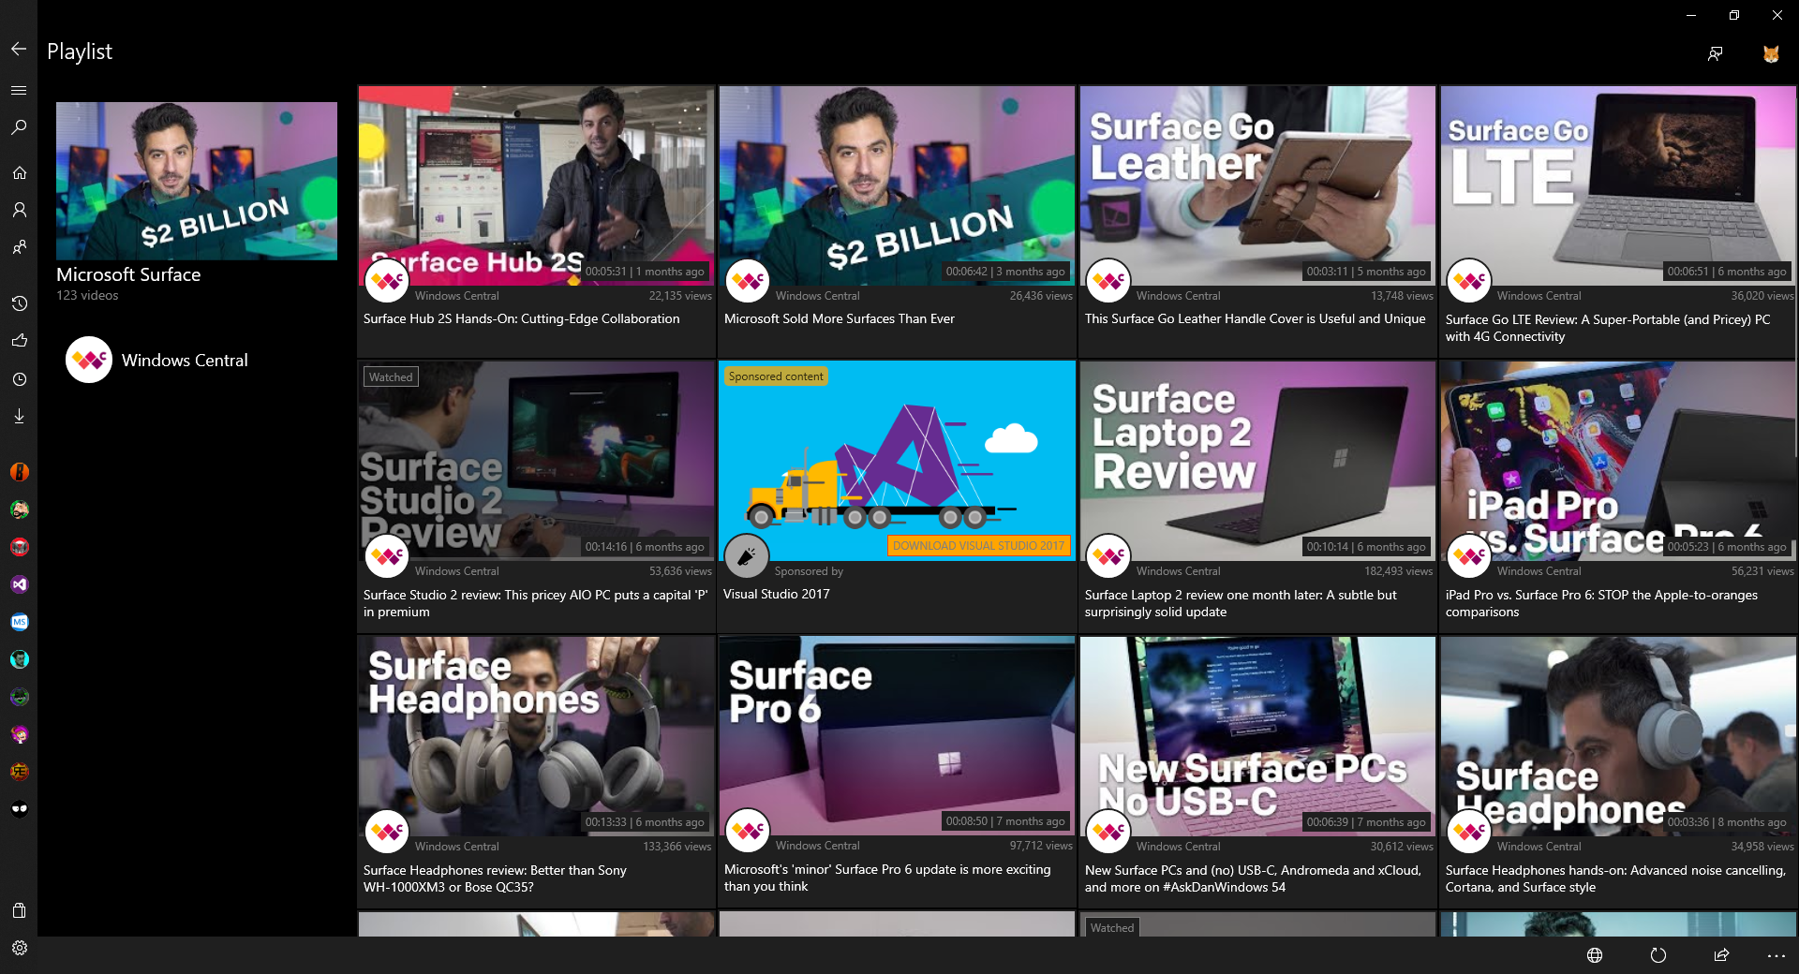Image resolution: width=1799 pixels, height=974 pixels.
Task: Go to Home in the sidebar
Action: click(19, 173)
